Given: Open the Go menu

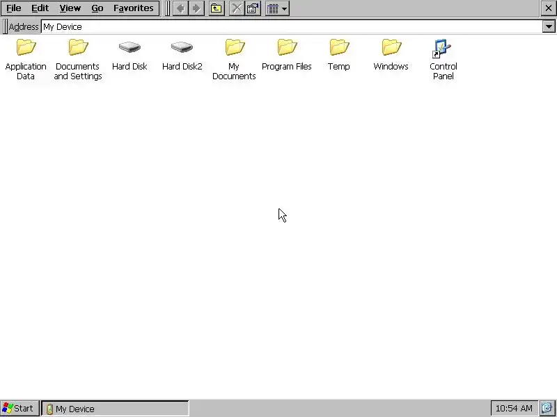Looking at the screenshot, I should click(97, 8).
